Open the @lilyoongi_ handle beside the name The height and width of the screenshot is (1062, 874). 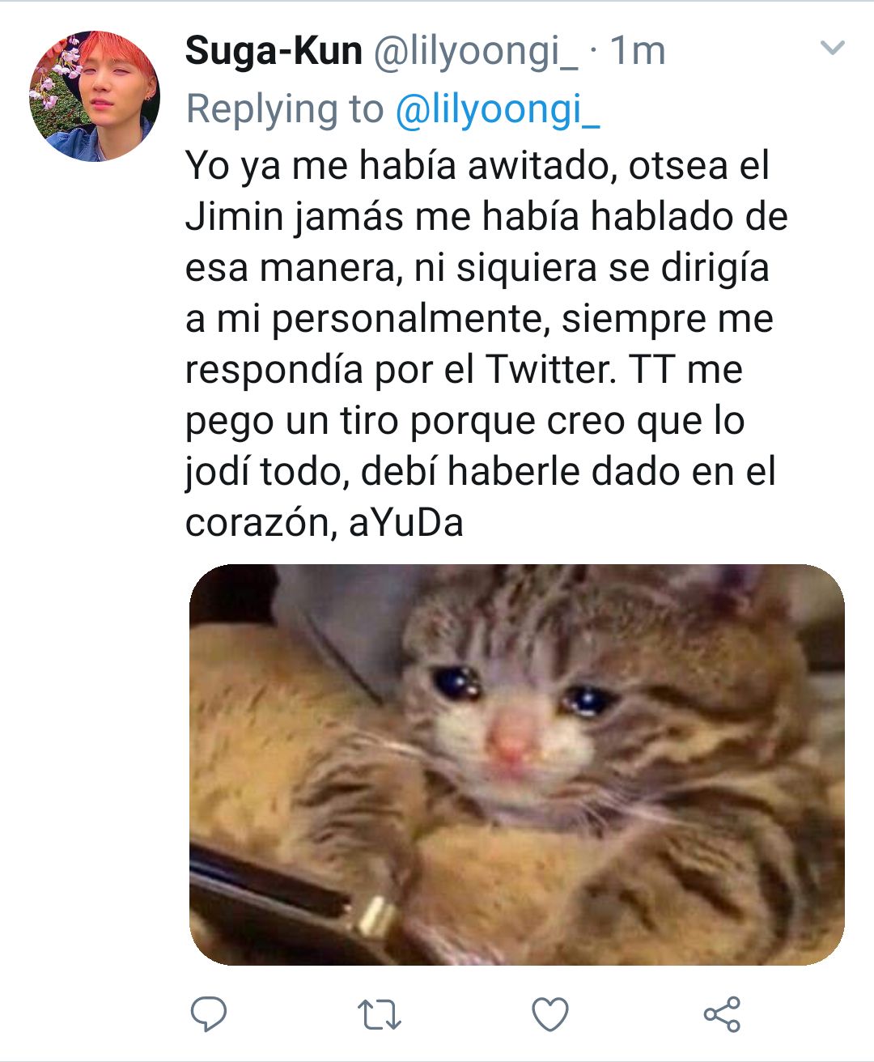[475, 53]
